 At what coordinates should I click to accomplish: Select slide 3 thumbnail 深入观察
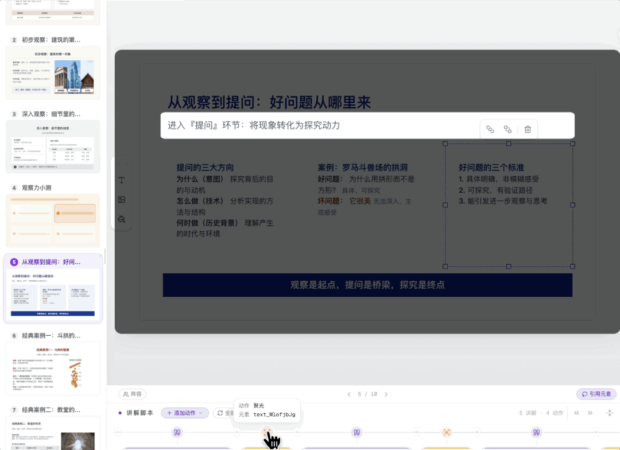point(53,147)
